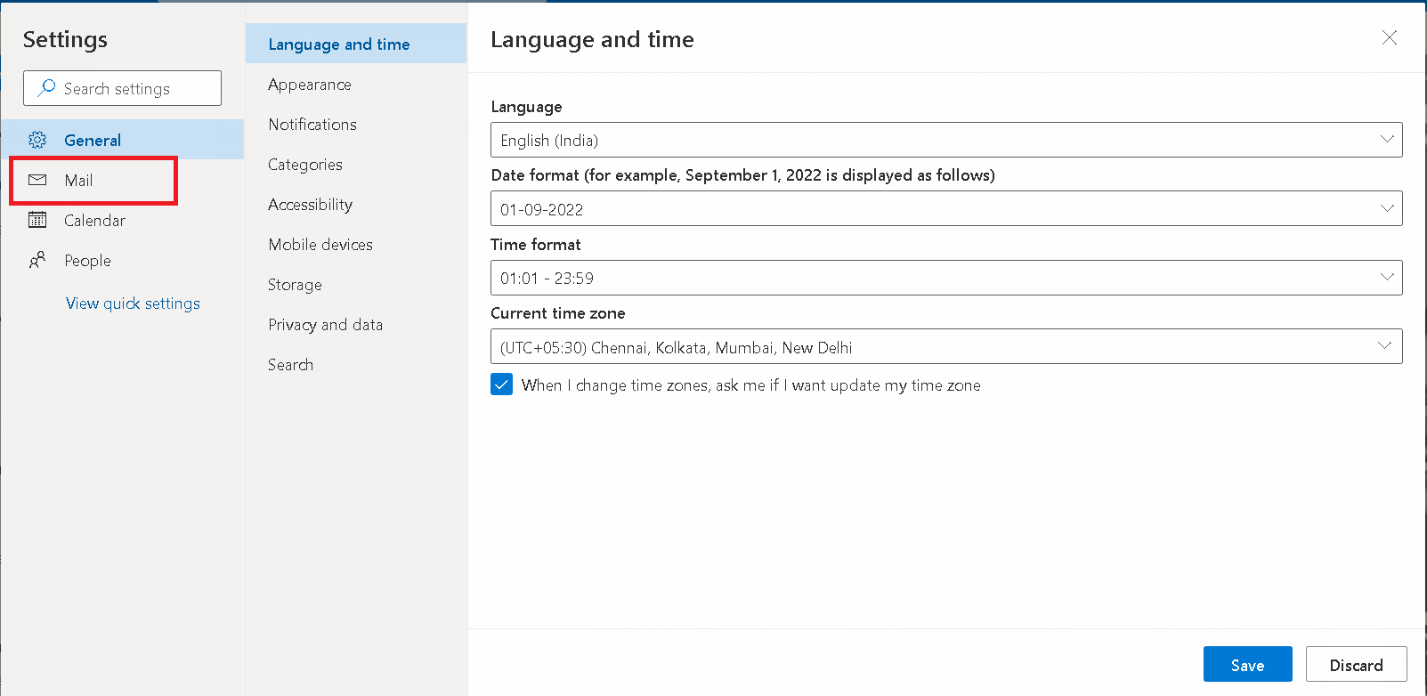
Task: Click the Current time zone label
Action: click(x=558, y=312)
